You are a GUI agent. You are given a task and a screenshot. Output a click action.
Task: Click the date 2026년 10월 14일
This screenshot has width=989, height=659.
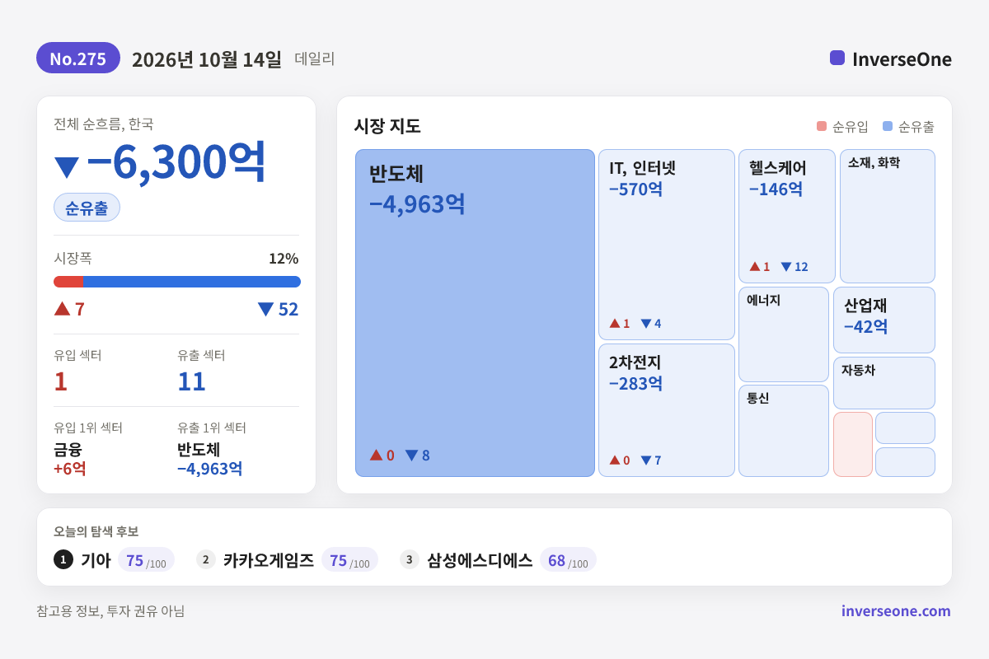[x=207, y=59]
